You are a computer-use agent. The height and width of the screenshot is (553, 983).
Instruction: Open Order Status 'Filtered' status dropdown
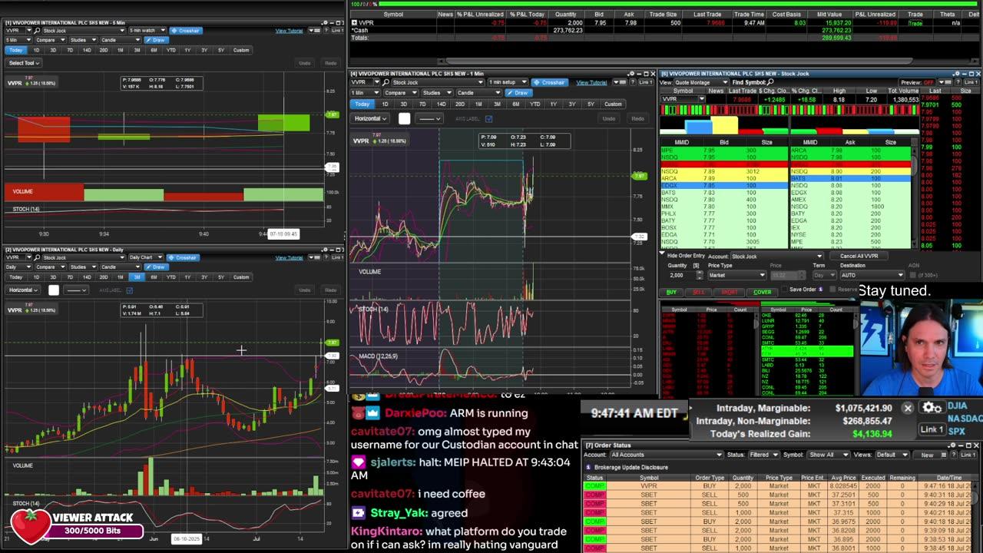click(x=763, y=455)
